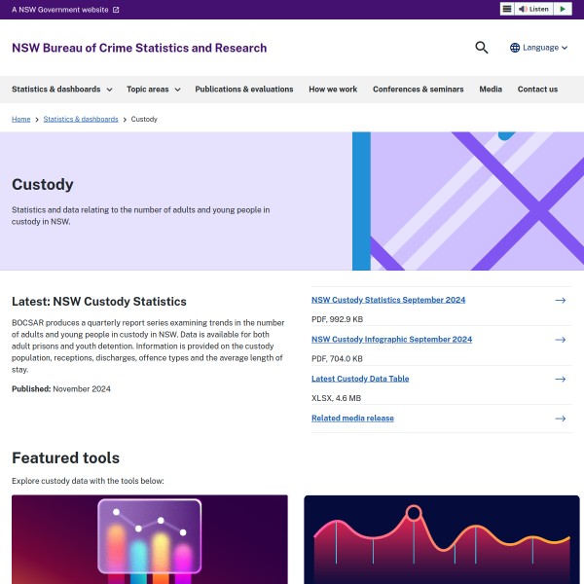Click arrow icon next to Custody Infographic link
Viewport: 584px width, 584px height.
(x=560, y=340)
